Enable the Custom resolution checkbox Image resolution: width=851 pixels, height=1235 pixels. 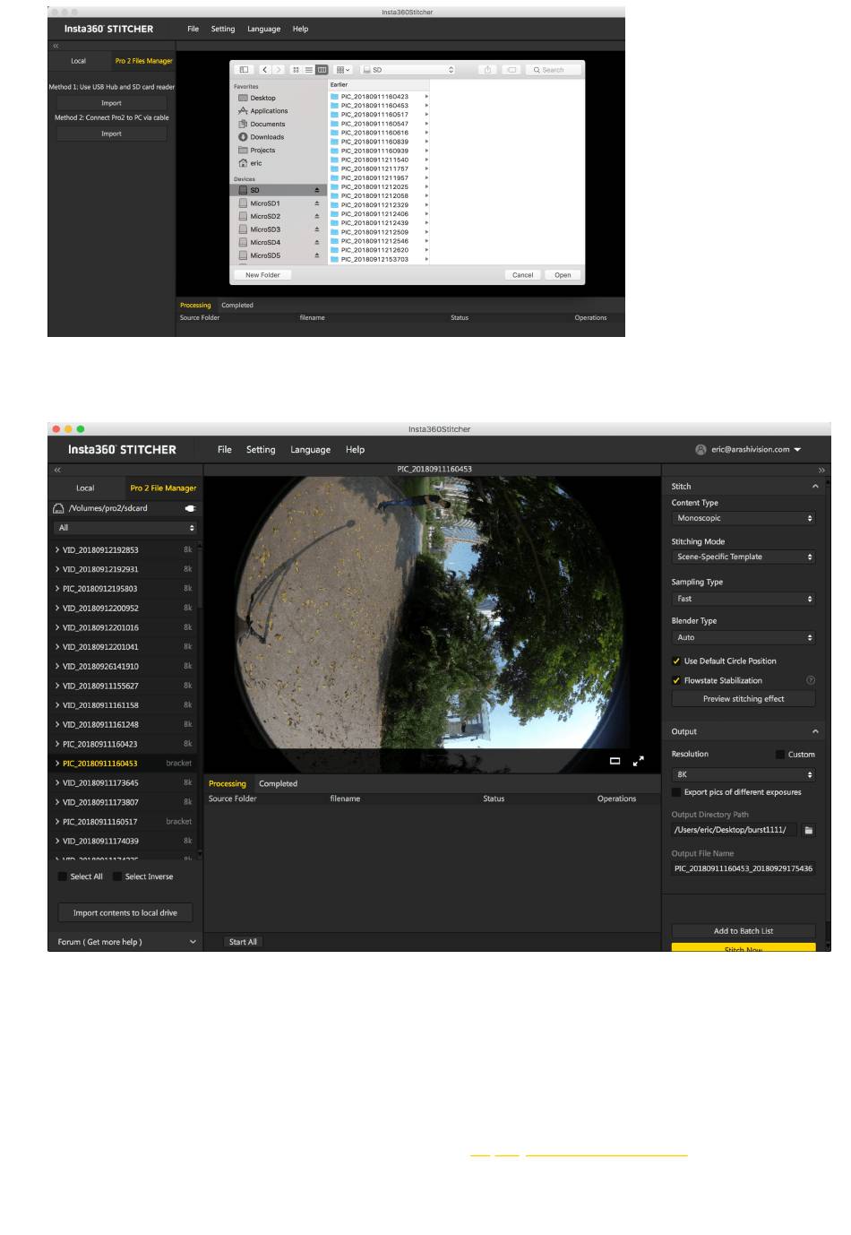point(780,755)
